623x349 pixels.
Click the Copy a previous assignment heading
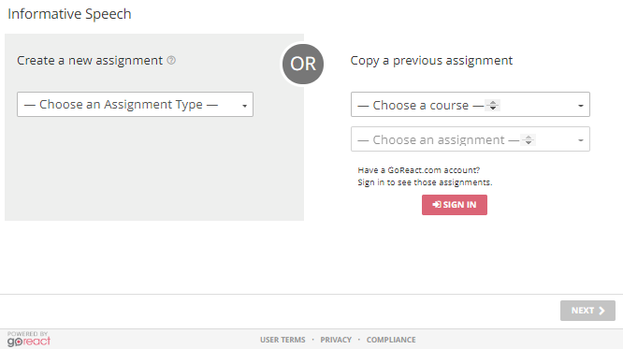[431, 61]
